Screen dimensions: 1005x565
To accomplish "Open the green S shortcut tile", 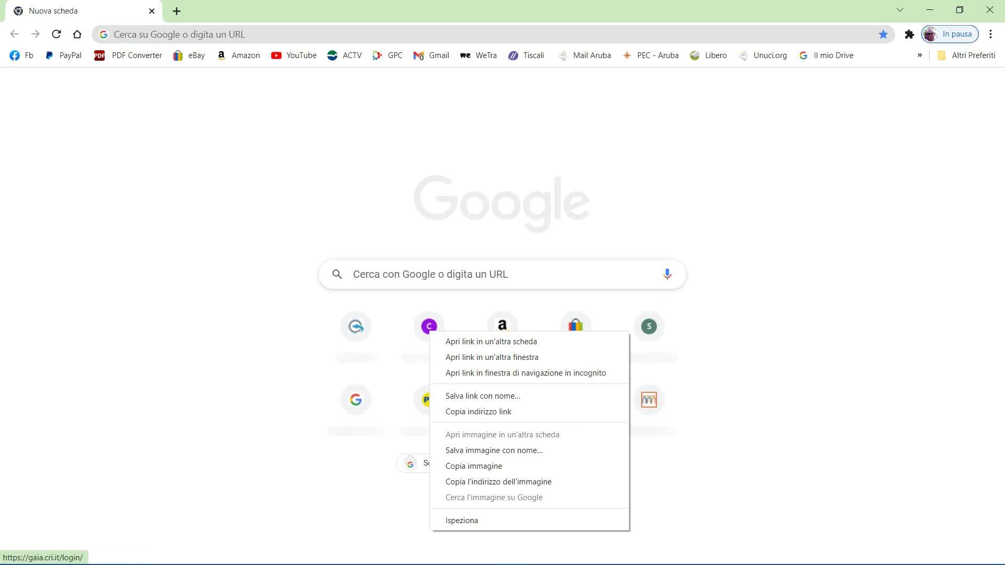I will pos(649,326).
